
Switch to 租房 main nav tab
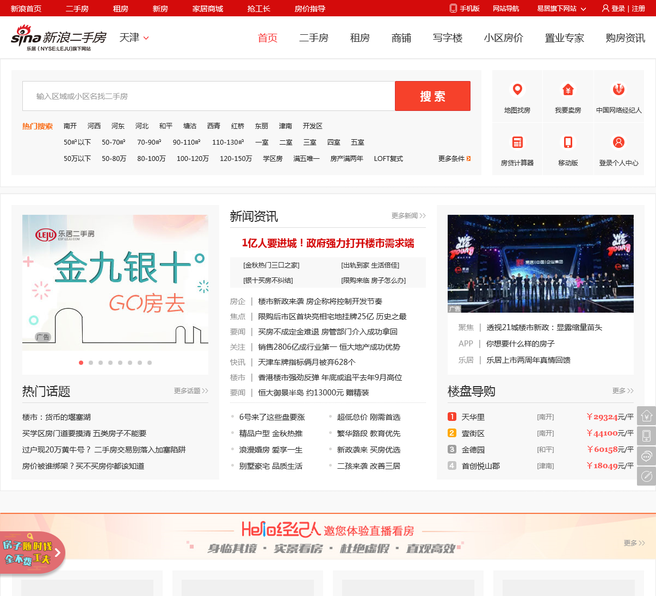pyautogui.click(x=360, y=38)
